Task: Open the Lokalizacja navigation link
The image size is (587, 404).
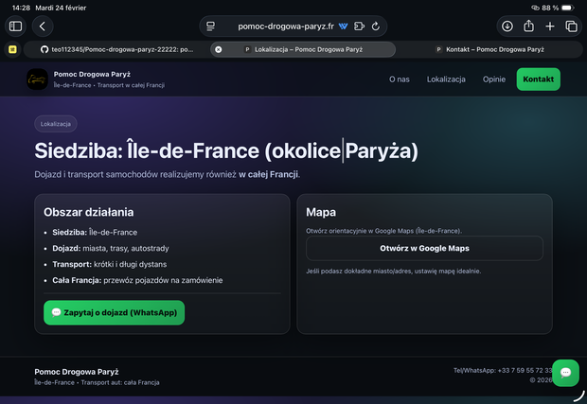Action: 445,79
